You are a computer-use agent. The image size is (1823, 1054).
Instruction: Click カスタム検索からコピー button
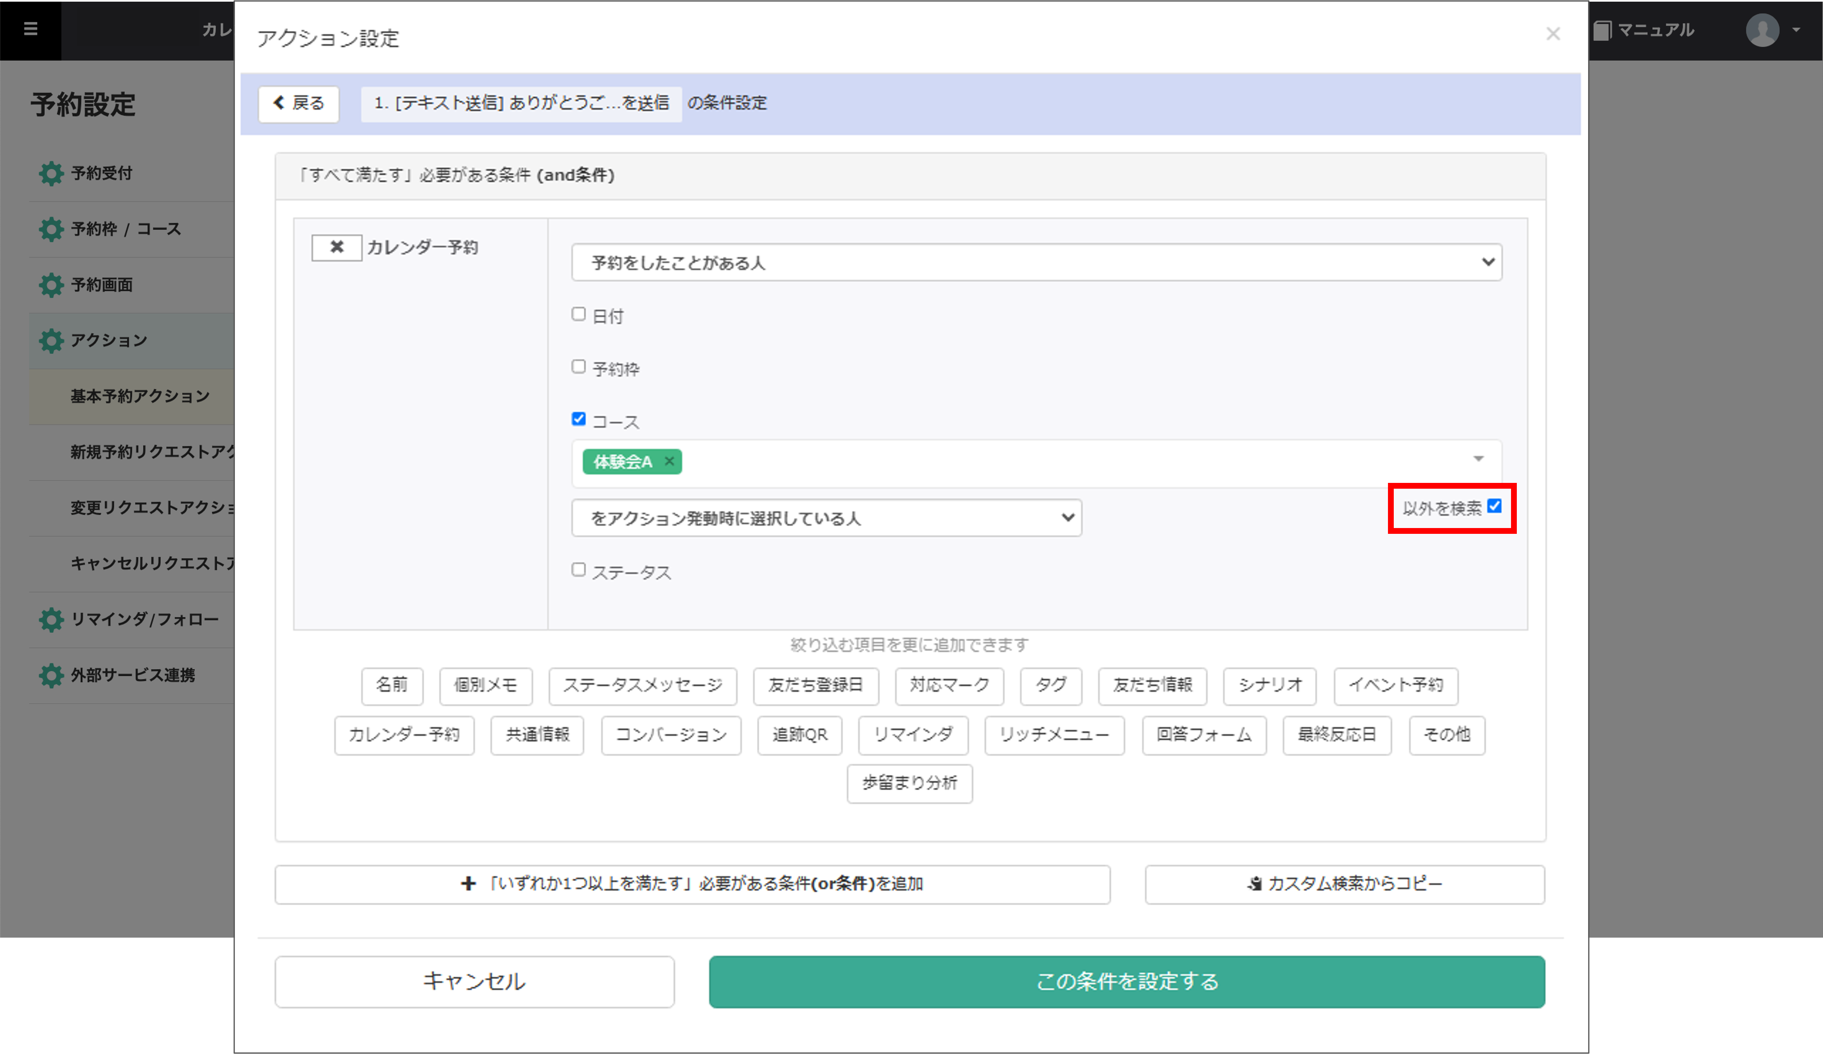click(1345, 884)
